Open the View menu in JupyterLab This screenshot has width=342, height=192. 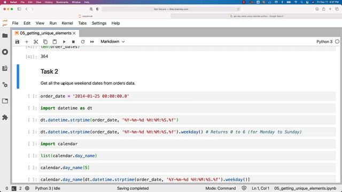(x=40, y=23)
